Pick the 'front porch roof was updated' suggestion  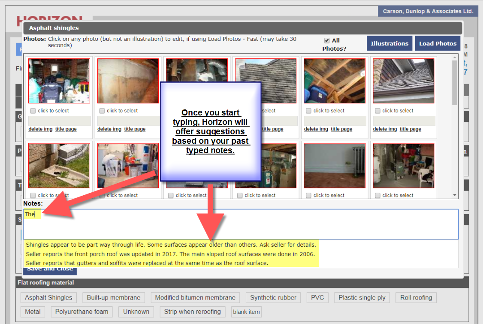(170, 254)
